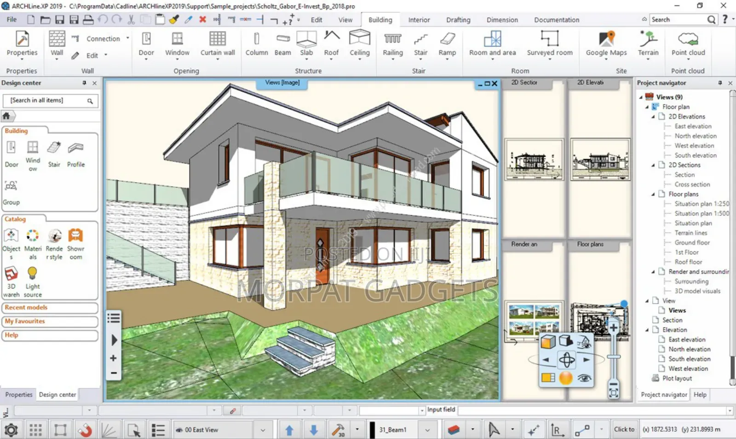Select North elevation under 2D Elevations
The image size is (736, 439).
(696, 136)
